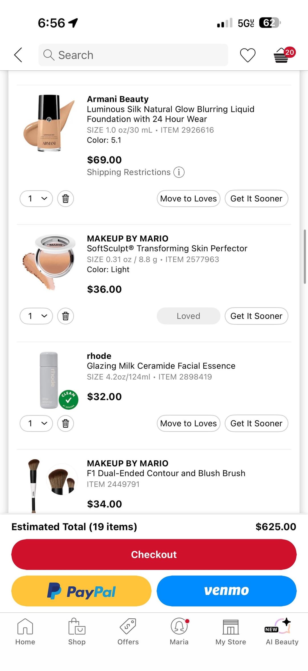
Task: Move Armani foundation to Loves
Action: pos(188,198)
